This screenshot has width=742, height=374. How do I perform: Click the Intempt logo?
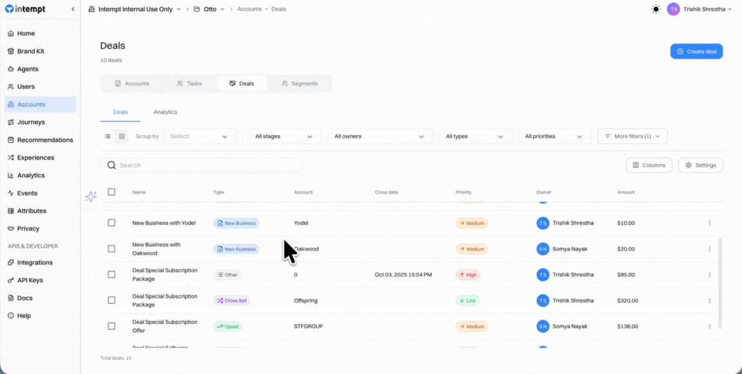[x=25, y=9]
